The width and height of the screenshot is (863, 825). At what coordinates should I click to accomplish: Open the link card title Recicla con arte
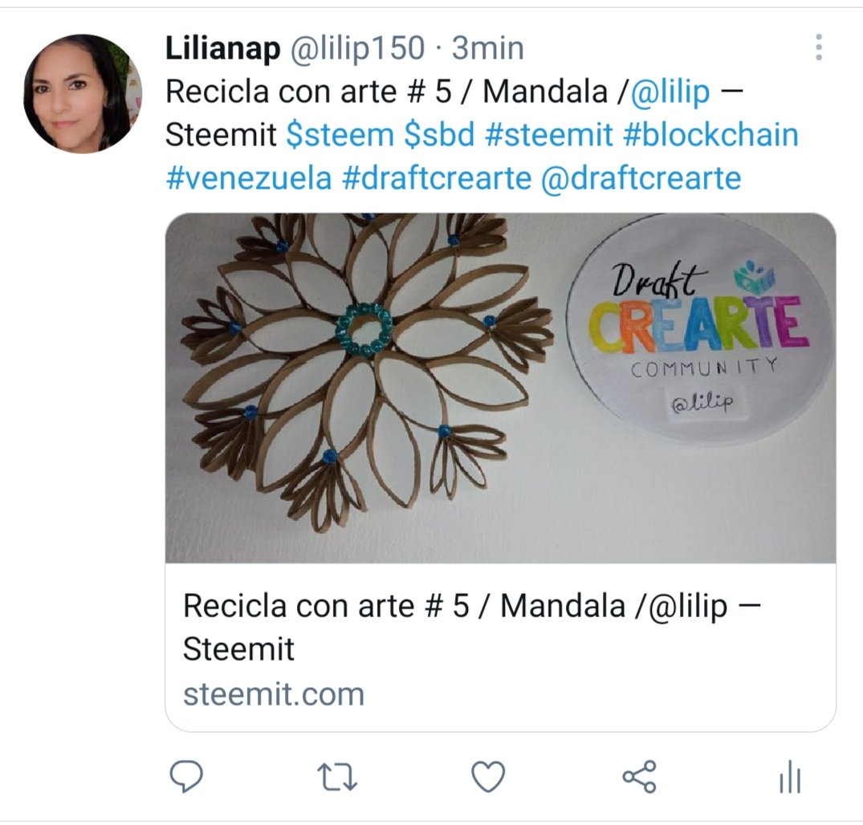coord(472,628)
